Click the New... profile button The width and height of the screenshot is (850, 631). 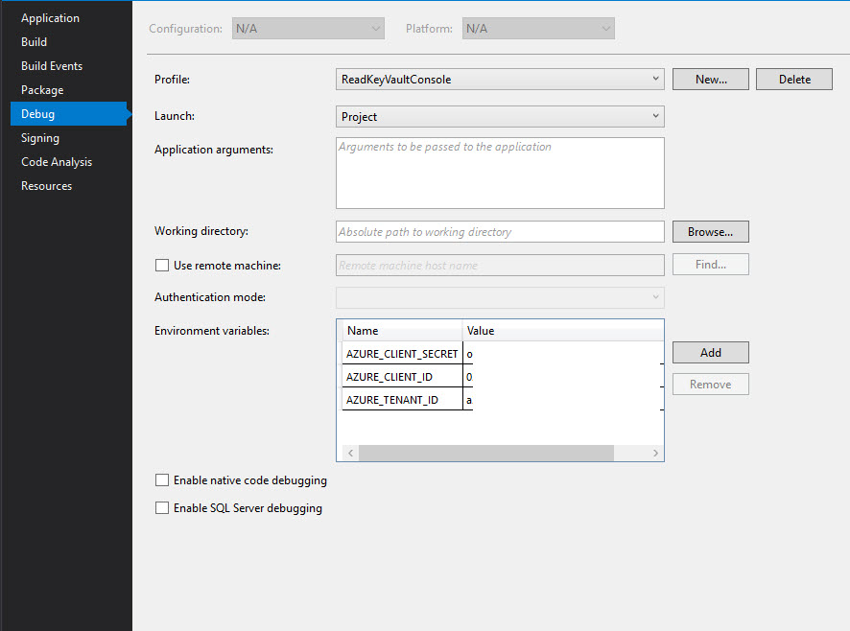pyautogui.click(x=710, y=80)
